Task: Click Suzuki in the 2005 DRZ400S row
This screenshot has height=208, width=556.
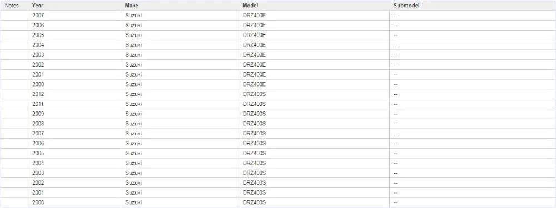Action: [x=133, y=154]
